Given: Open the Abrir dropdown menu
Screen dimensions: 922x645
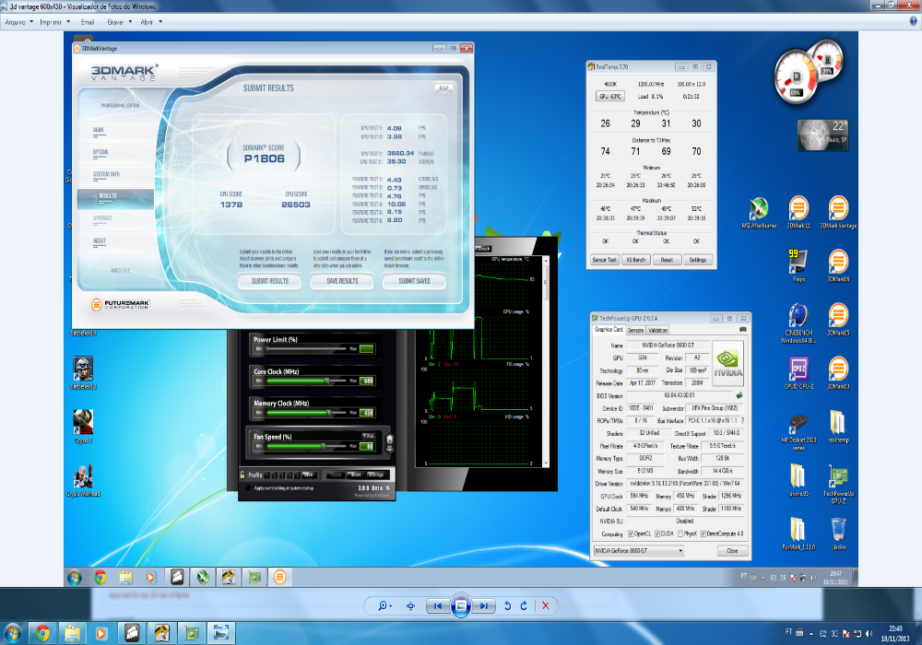Looking at the screenshot, I should 151,22.
